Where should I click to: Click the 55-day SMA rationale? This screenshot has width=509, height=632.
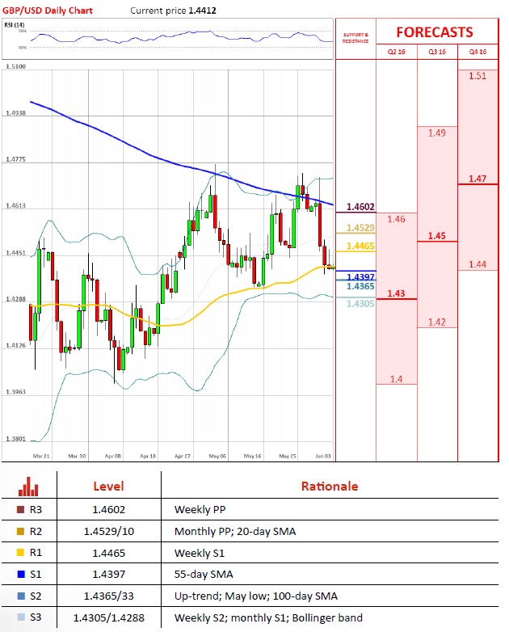point(204,575)
